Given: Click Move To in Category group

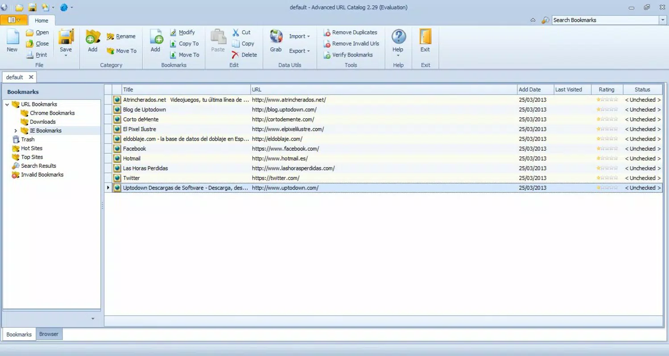Looking at the screenshot, I should pyautogui.click(x=121, y=51).
